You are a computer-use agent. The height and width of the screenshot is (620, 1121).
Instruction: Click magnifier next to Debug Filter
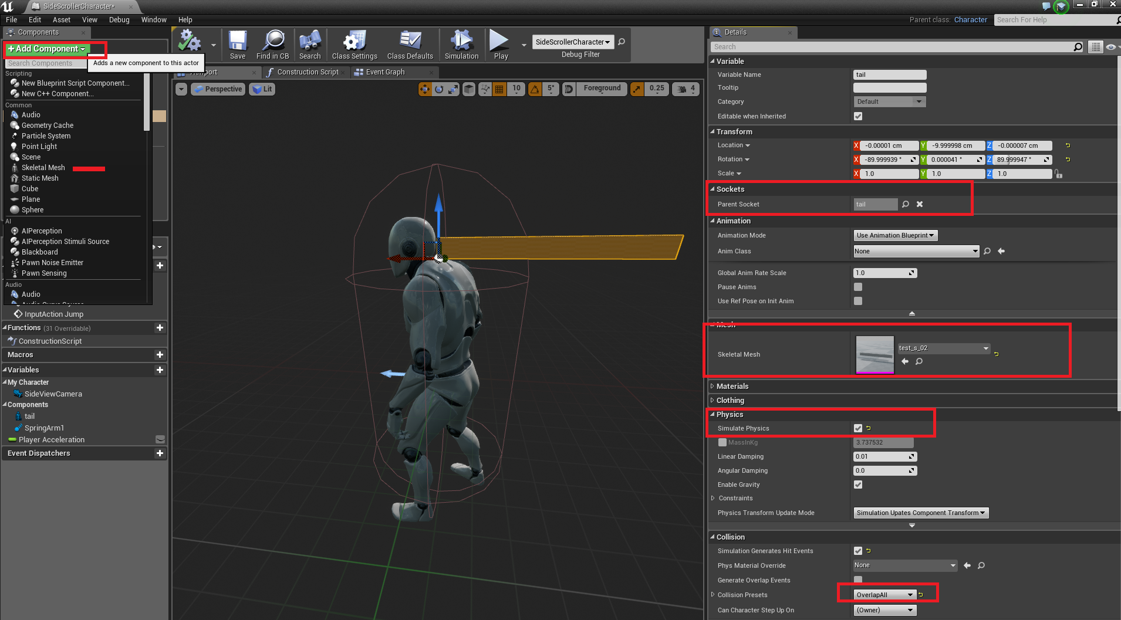pyautogui.click(x=622, y=42)
